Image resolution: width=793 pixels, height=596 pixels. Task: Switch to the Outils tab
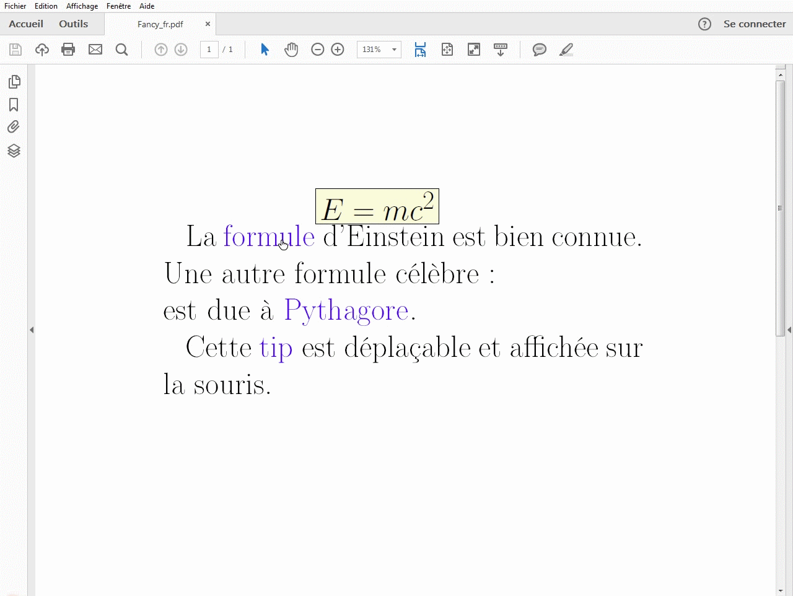point(73,24)
